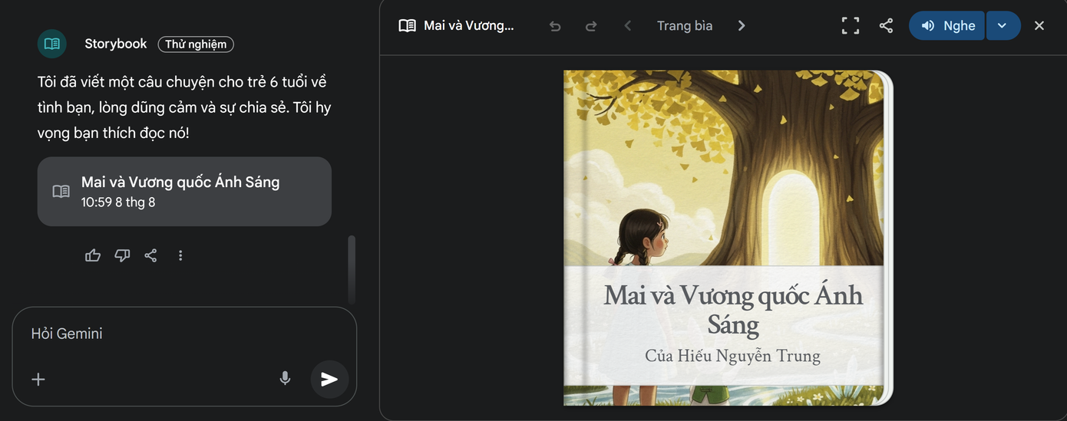Image resolution: width=1067 pixels, height=421 pixels.
Task: Close the storybook panel
Action: pos(1039,26)
